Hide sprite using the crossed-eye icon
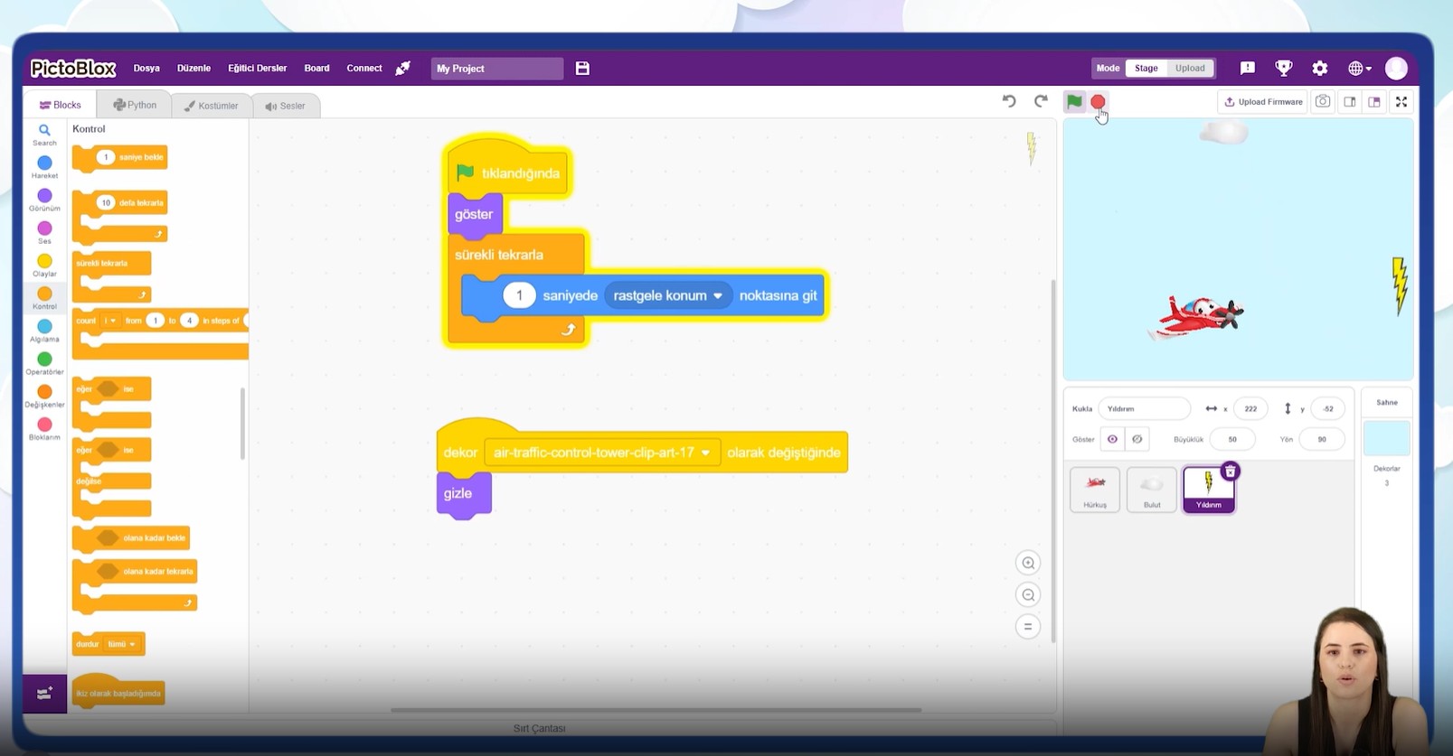Image resolution: width=1453 pixels, height=756 pixels. tap(1137, 440)
